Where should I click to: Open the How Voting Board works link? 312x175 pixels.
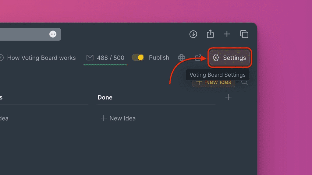[x=41, y=58]
